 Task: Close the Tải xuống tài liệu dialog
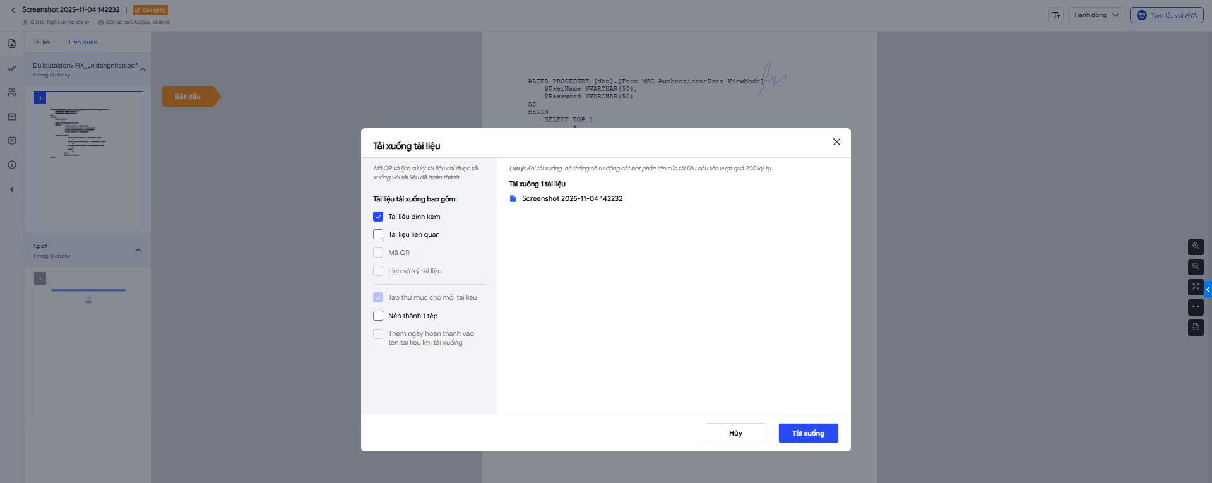[x=836, y=142]
